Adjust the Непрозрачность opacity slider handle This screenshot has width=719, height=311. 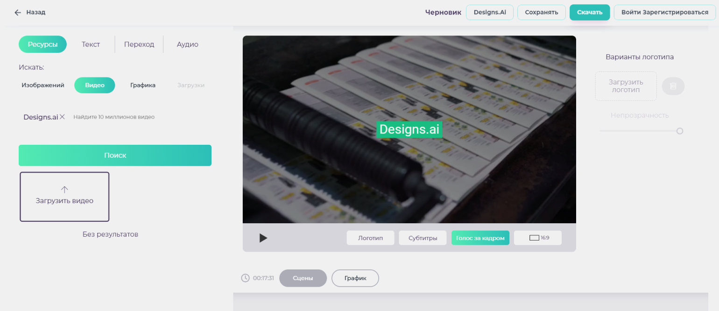[x=680, y=131]
